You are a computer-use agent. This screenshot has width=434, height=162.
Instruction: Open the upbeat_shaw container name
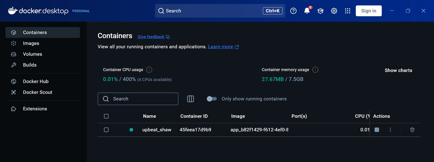coord(157,130)
